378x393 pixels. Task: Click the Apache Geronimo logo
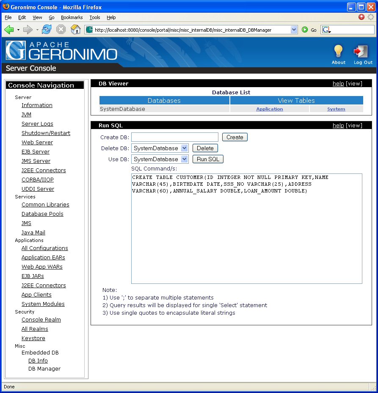pos(61,51)
